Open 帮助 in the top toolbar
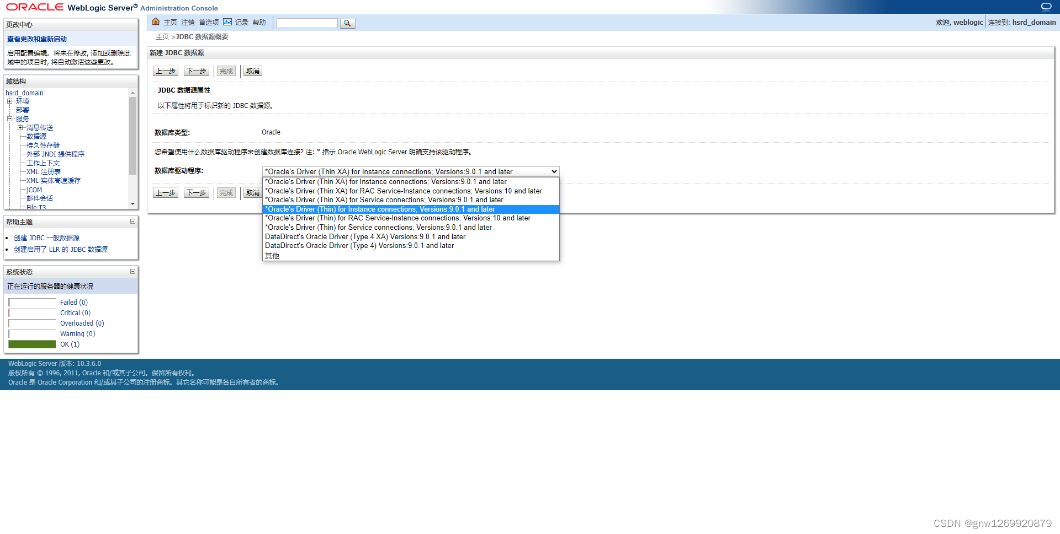1060x534 pixels. [x=259, y=23]
